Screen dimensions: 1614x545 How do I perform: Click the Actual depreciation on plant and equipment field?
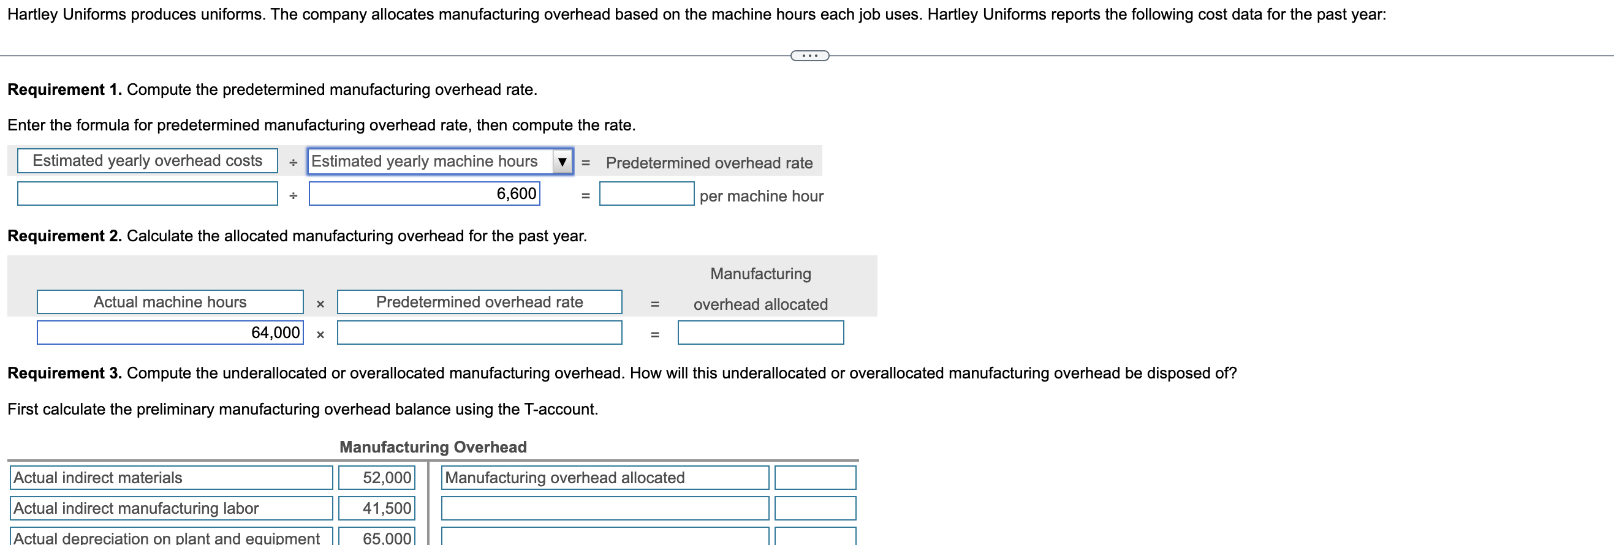coord(172,537)
